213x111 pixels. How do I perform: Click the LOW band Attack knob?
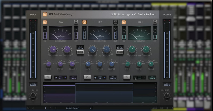coord(60,64)
